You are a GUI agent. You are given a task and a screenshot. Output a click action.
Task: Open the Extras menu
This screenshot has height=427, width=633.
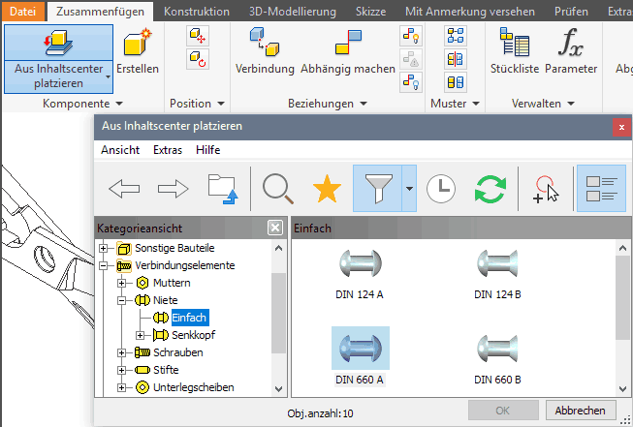pos(167,150)
